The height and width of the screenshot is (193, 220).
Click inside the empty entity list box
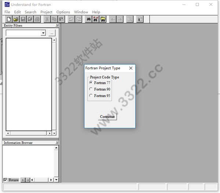click(29, 84)
